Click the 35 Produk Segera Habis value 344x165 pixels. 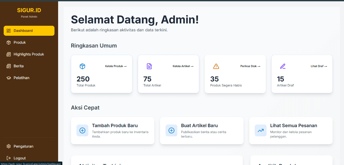pos(214,79)
